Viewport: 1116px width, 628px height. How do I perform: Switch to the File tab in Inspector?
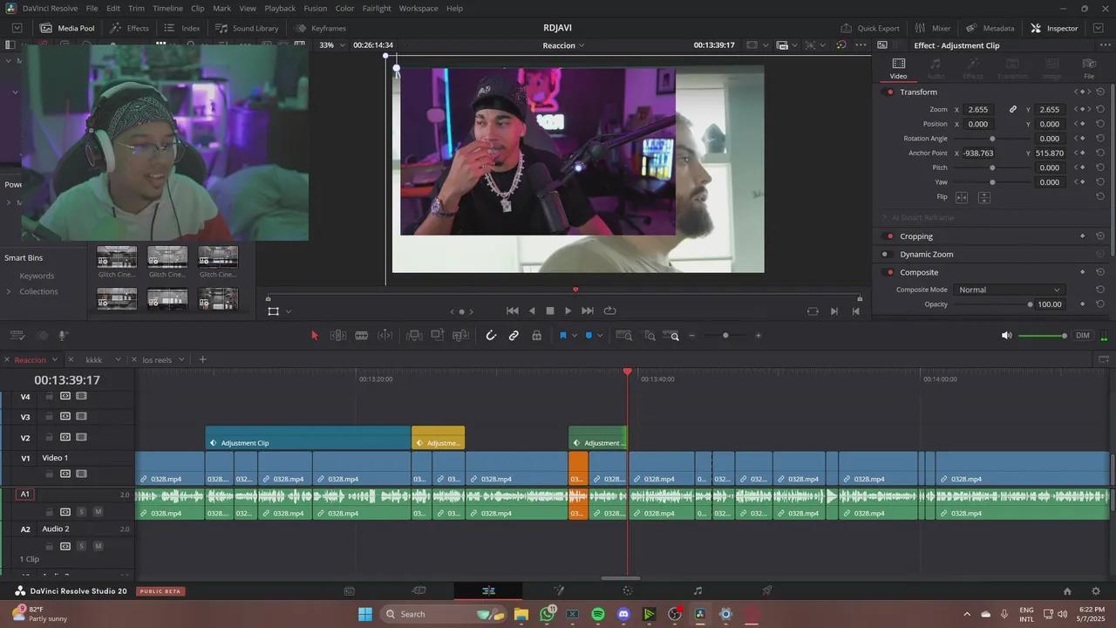pos(1089,68)
